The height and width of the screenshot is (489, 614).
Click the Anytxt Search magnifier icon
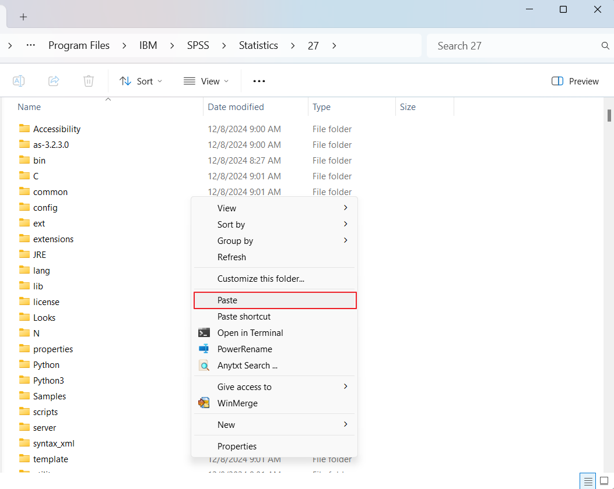[x=204, y=366]
